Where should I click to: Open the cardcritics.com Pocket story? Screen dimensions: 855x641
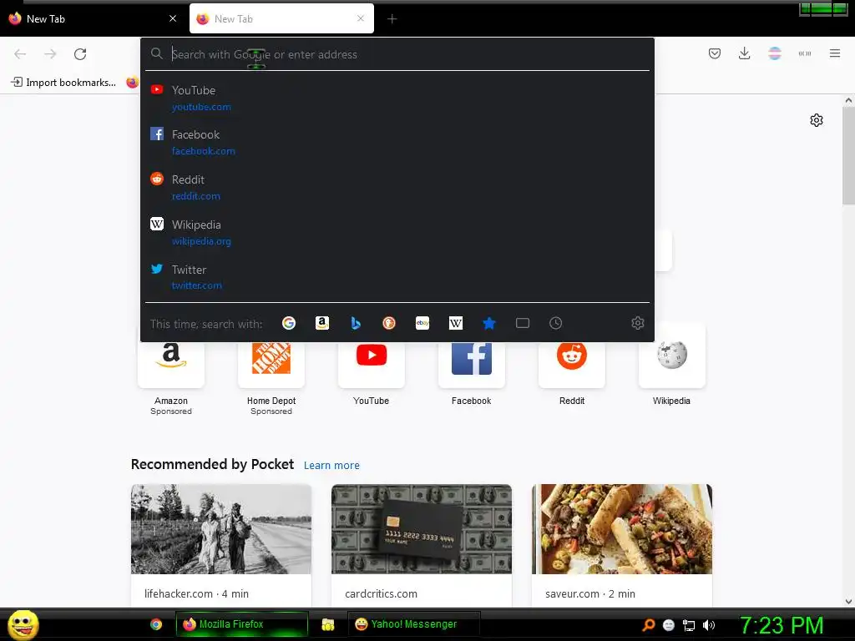pyautogui.click(x=422, y=545)
